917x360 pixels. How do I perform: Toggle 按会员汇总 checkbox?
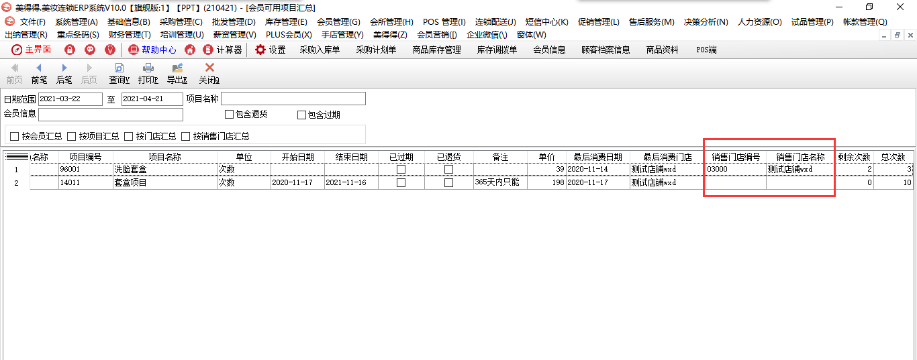pyautogui.click(x=14, y=136)
